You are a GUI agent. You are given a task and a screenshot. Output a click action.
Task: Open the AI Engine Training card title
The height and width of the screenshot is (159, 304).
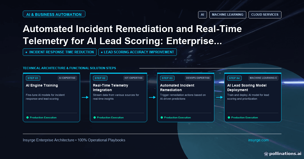click(x=42, y=85)
